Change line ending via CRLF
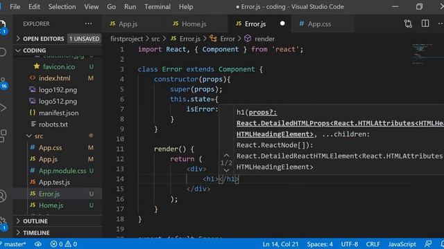Viewport: 444px width, 249px height. [x=373, y=244]
